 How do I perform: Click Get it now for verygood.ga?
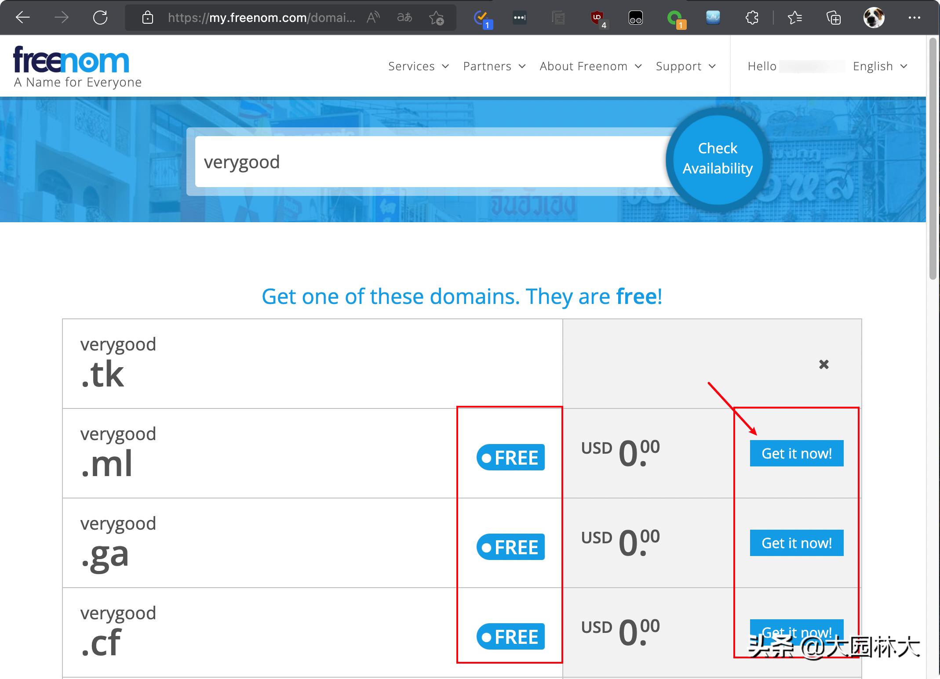(x=796, y=543)
